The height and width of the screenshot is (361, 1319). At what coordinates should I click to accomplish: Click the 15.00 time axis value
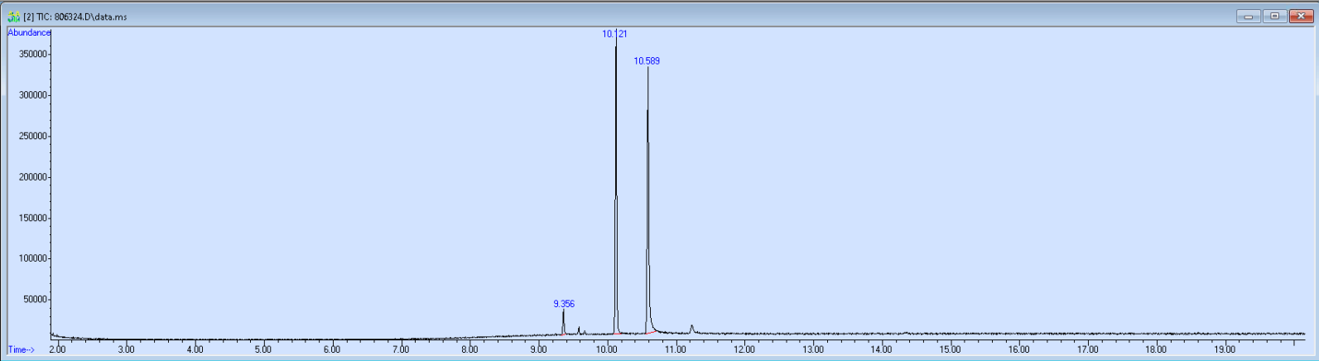951,349
